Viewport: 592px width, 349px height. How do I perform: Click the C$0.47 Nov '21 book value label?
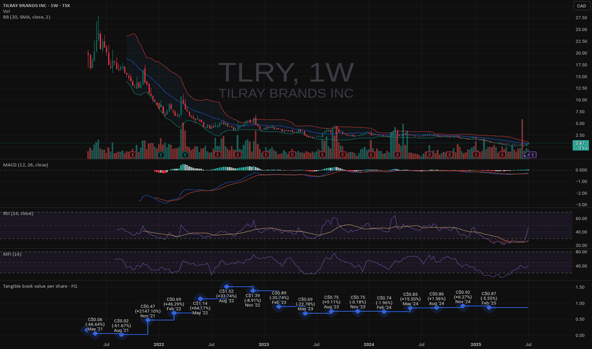point(147,312)
